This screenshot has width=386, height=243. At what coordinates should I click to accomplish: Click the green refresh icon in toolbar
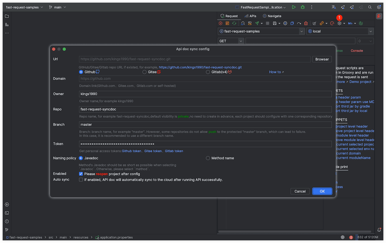pos(234,23)
